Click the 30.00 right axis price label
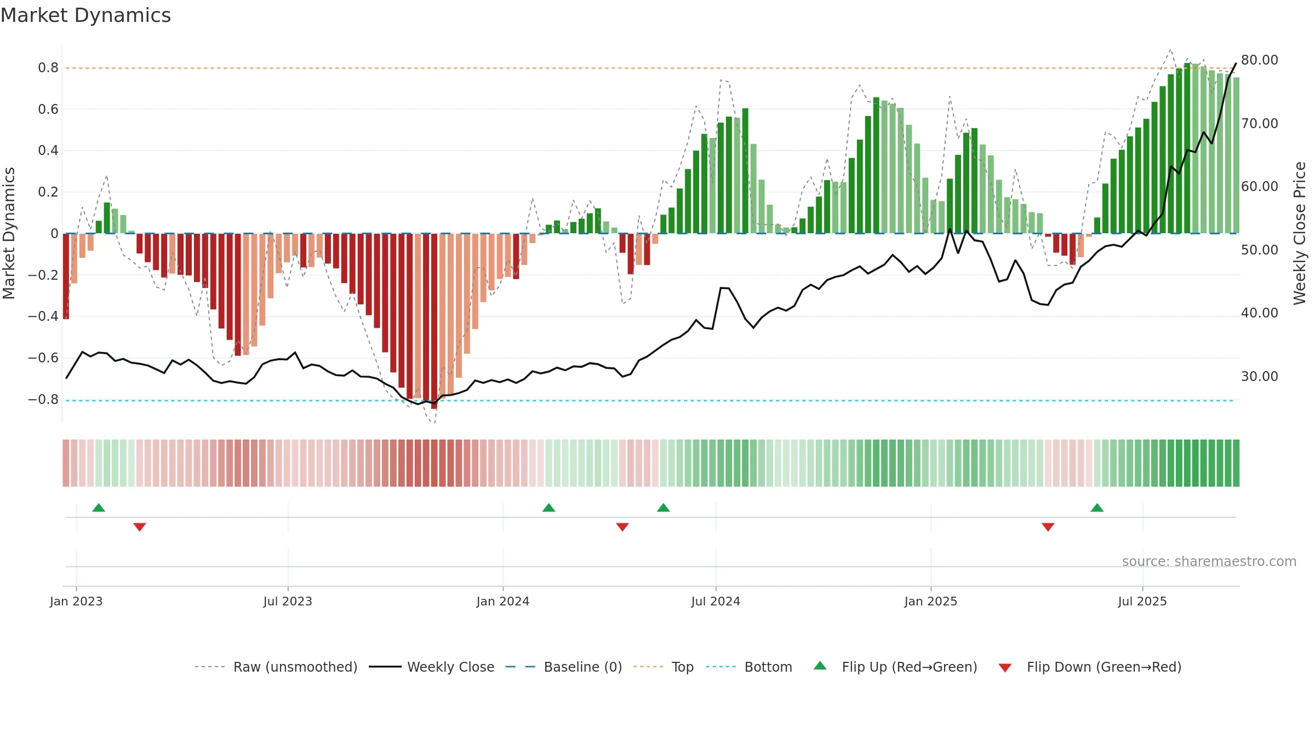Viewport: 1315px width, 739px height. click(x=1260, y=377)
